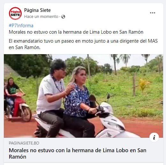Click the link preview card footer area
This screenshot has height=165, width=166.
83,150
